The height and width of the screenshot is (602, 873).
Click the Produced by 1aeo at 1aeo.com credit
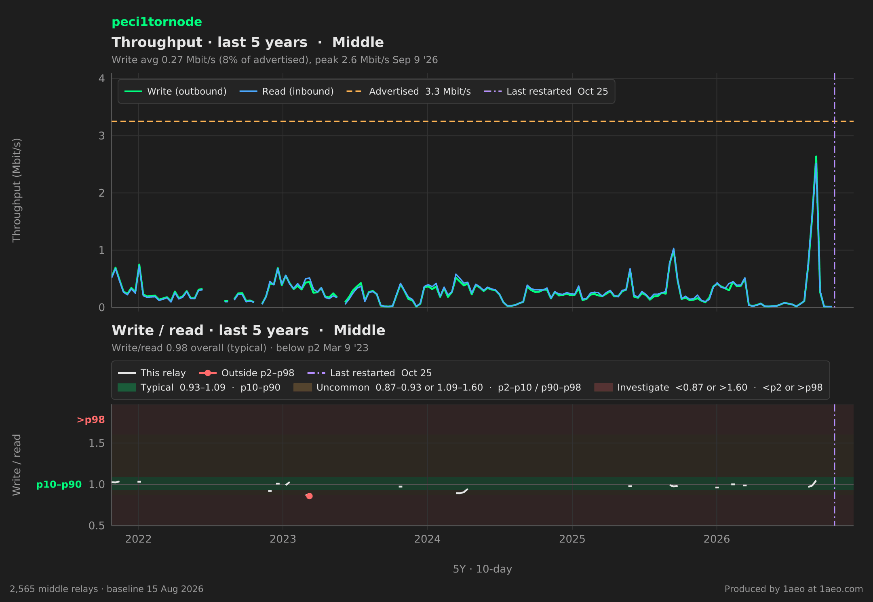793,589
